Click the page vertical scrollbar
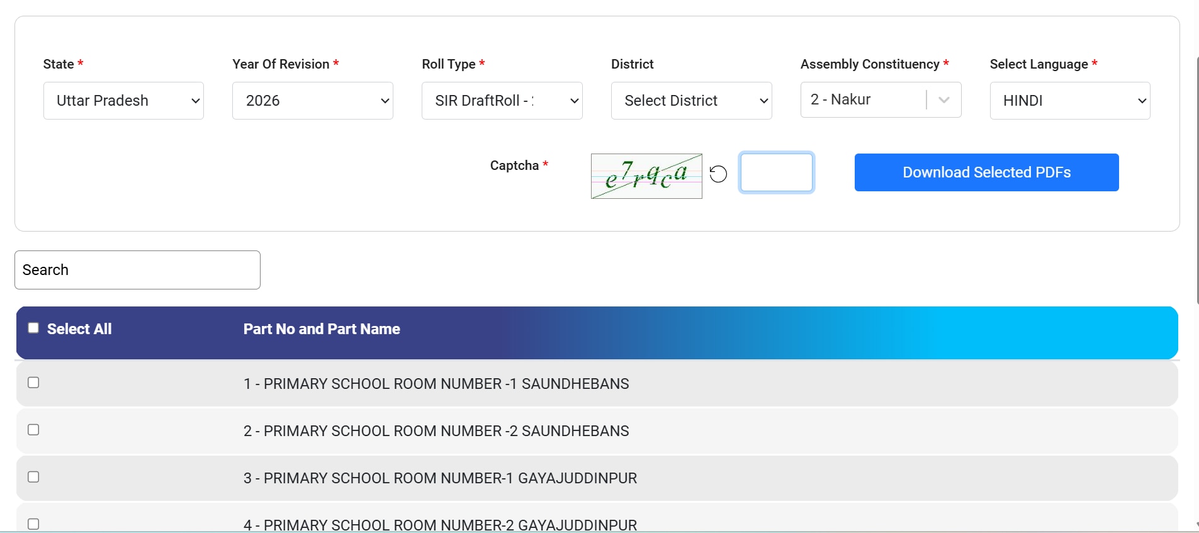This screenshot has width=1199, height=533. coord(1196,189)
